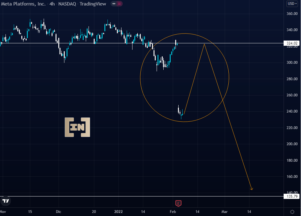The image size is (301, 216).
Task: Click the 260.00 price axis label
Action: click(x=292, y=95)
